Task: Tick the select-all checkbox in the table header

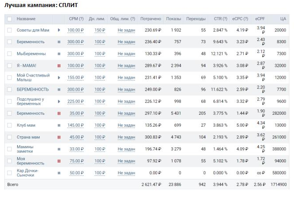Action: [10, 19]
